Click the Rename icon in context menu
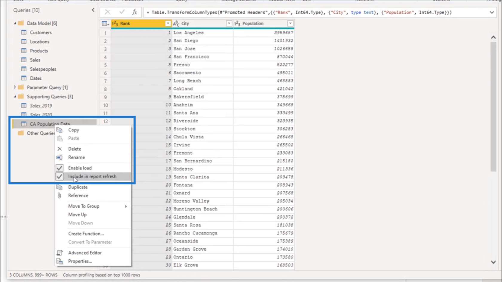 (x=60, y=157)
